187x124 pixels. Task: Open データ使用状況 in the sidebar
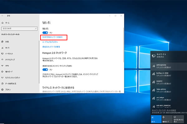click(x=9, y=83)
